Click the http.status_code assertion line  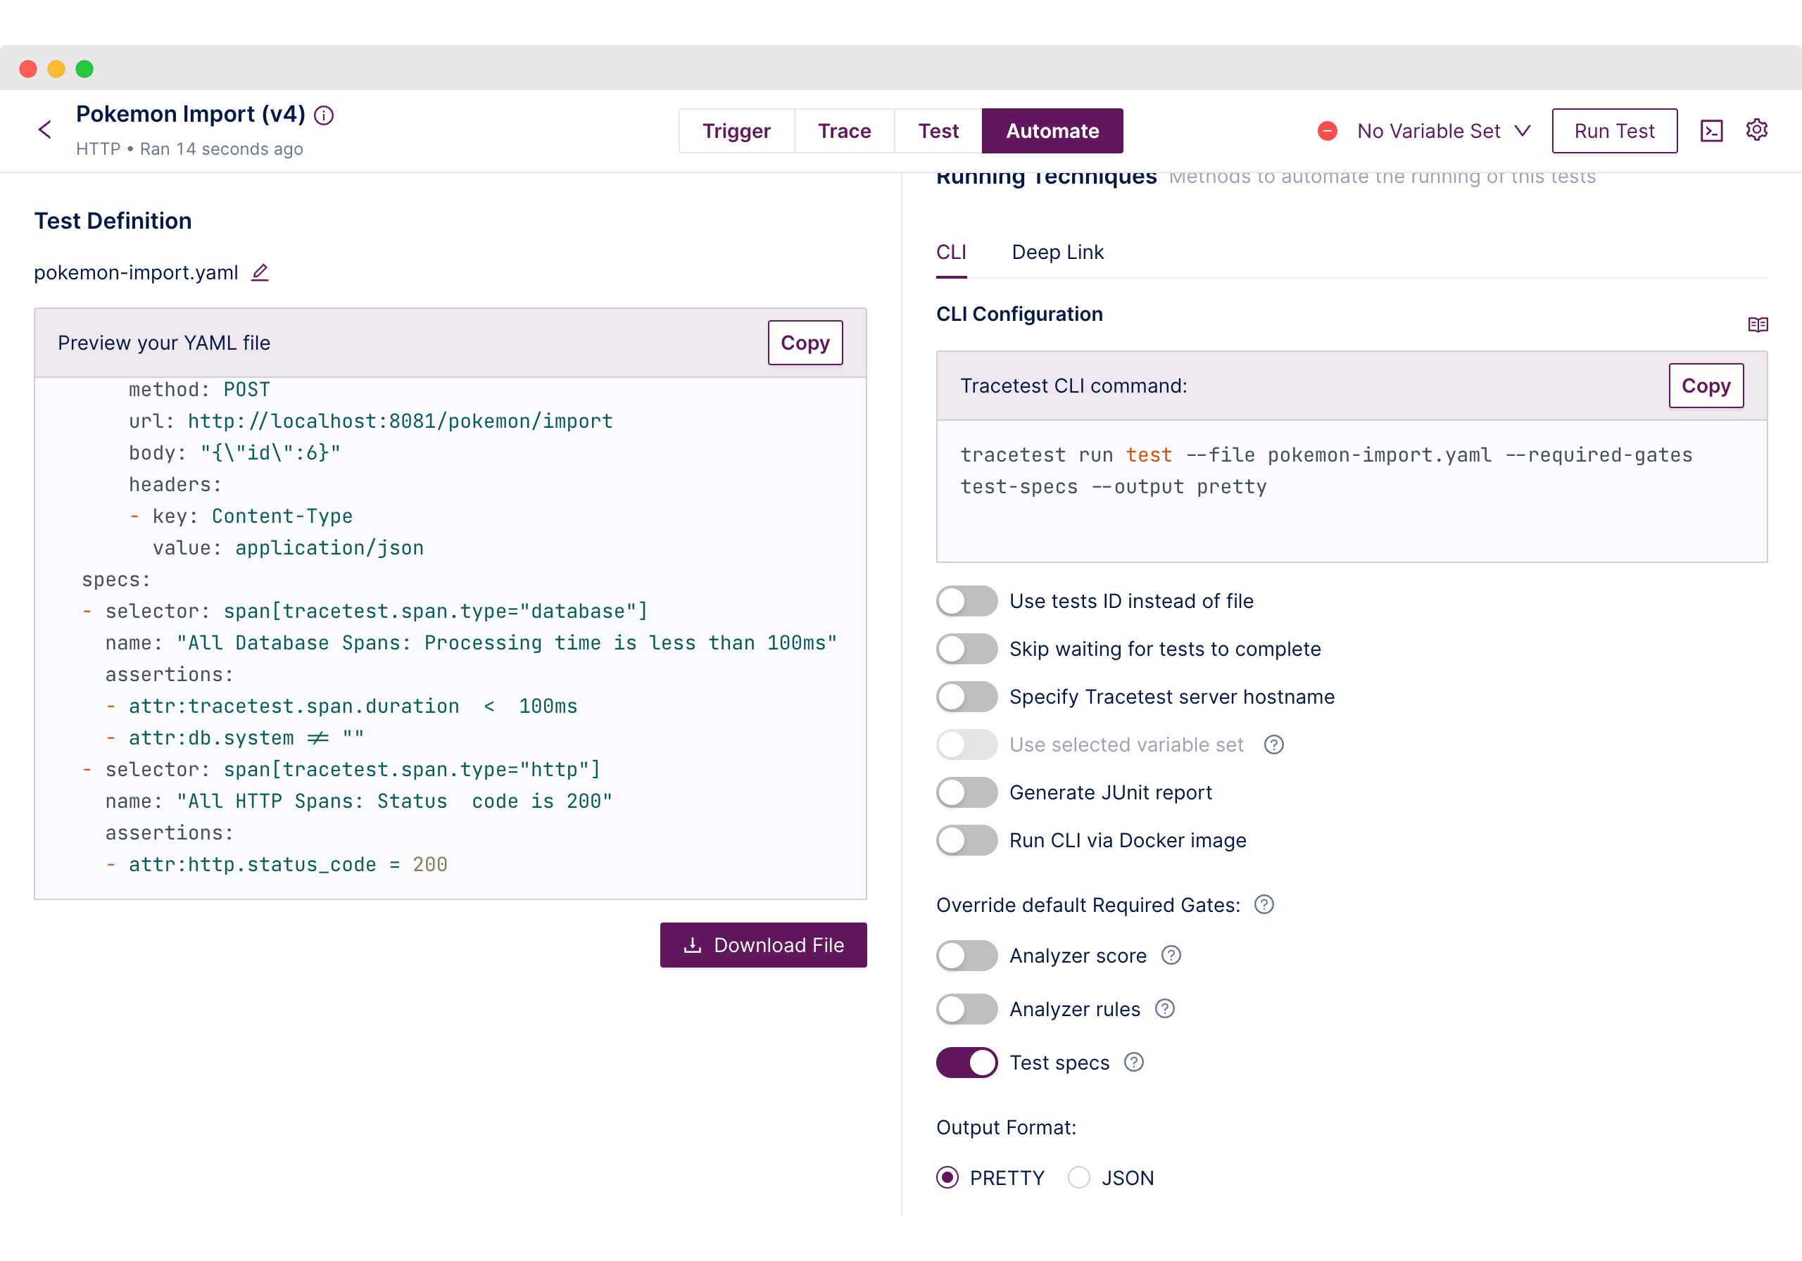(276, 864)
